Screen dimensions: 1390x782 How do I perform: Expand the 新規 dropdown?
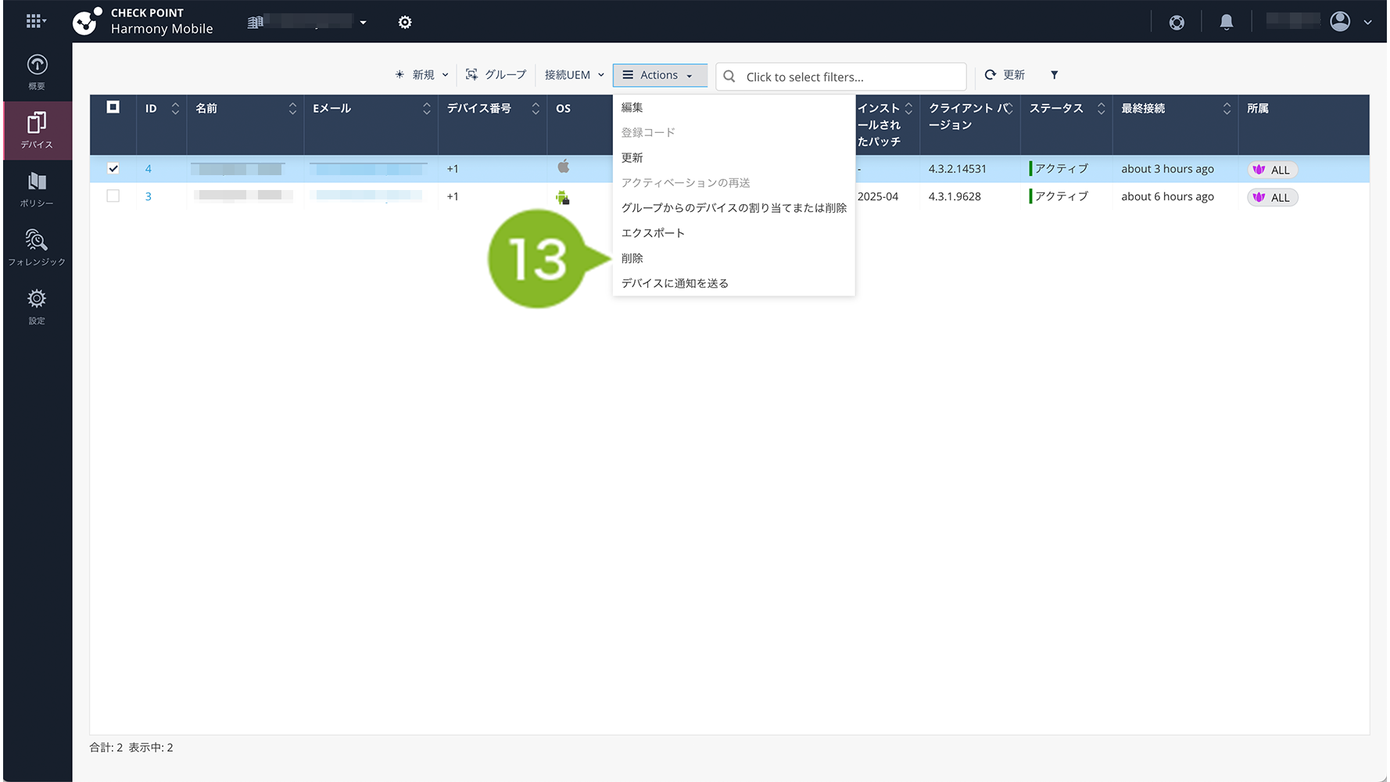422,75
